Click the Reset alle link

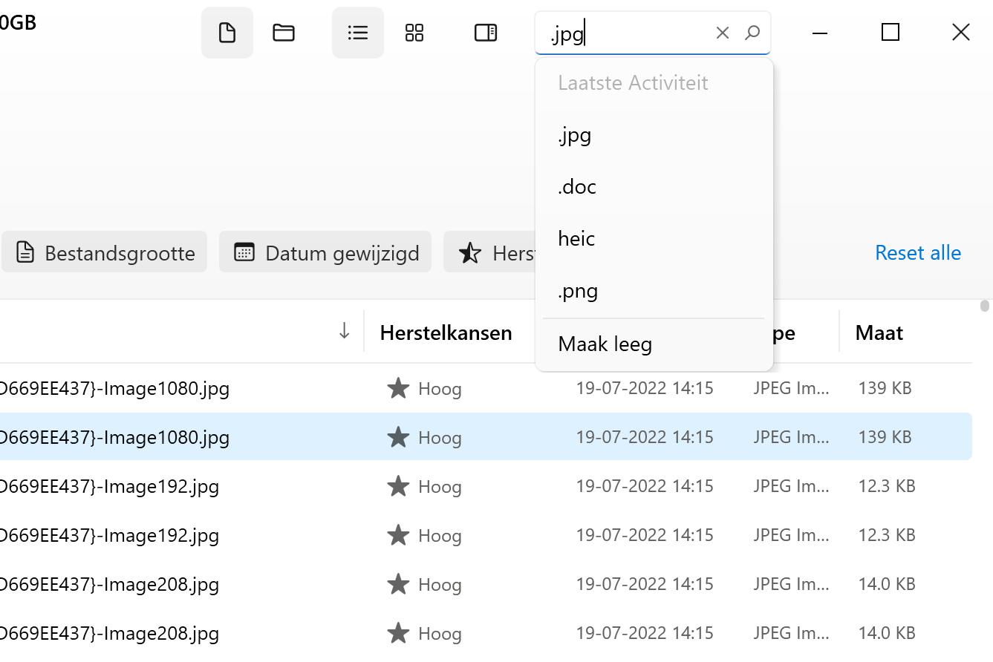coord(918,253)
